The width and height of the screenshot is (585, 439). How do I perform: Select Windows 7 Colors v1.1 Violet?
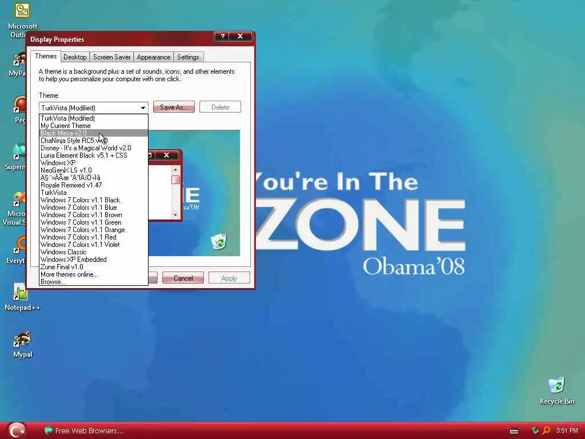[x=94, y=245]
